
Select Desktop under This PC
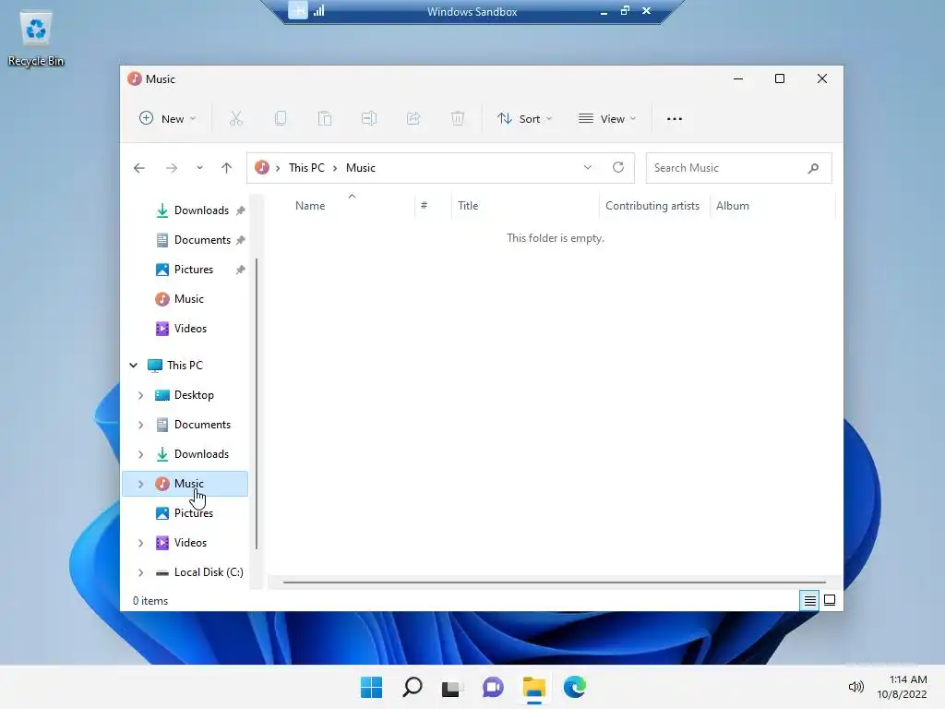(194, 395)
